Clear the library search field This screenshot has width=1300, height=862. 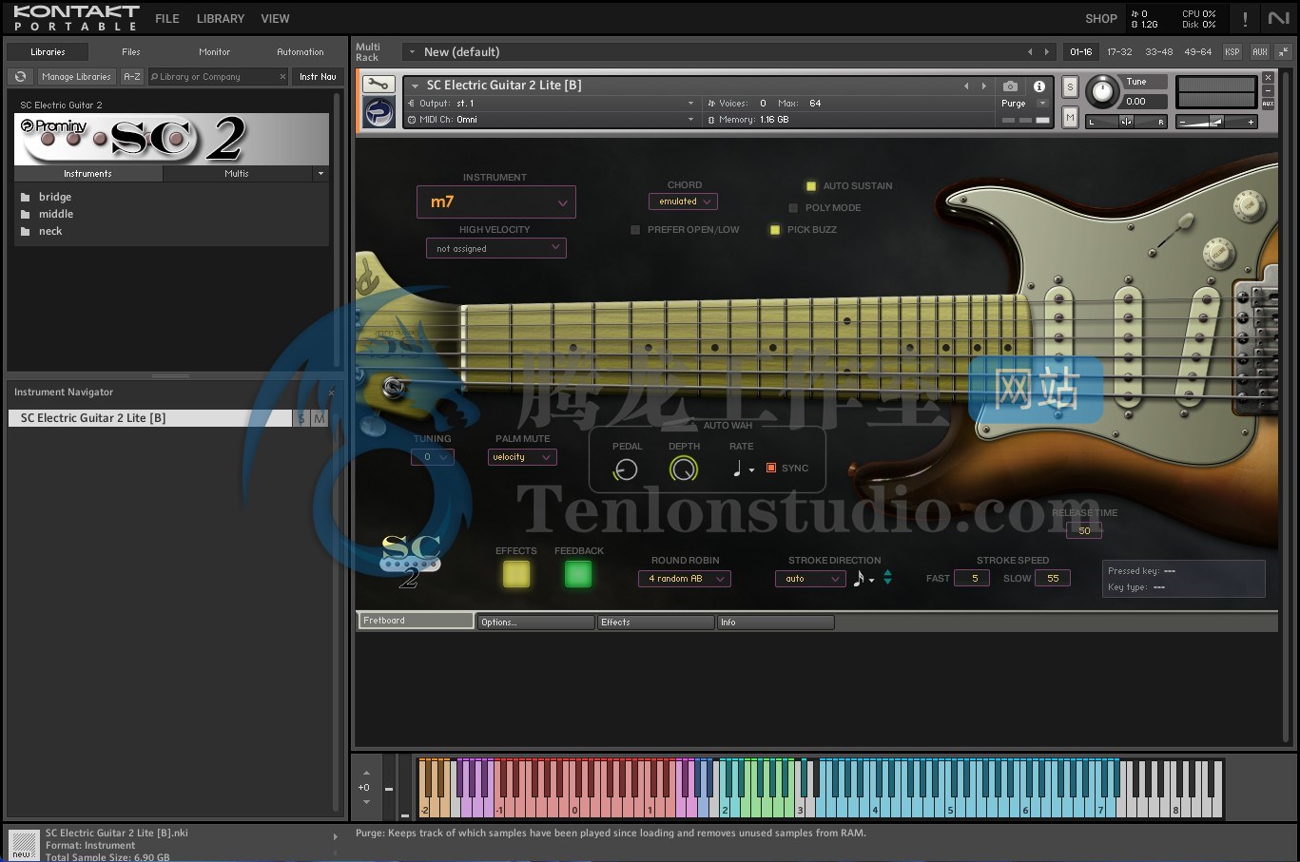pos(282,76)
